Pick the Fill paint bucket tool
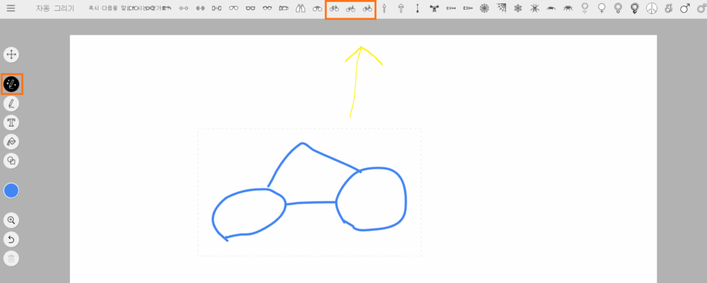Image resolution: width=707 pixels, height=283 pixels. (11, 142)
